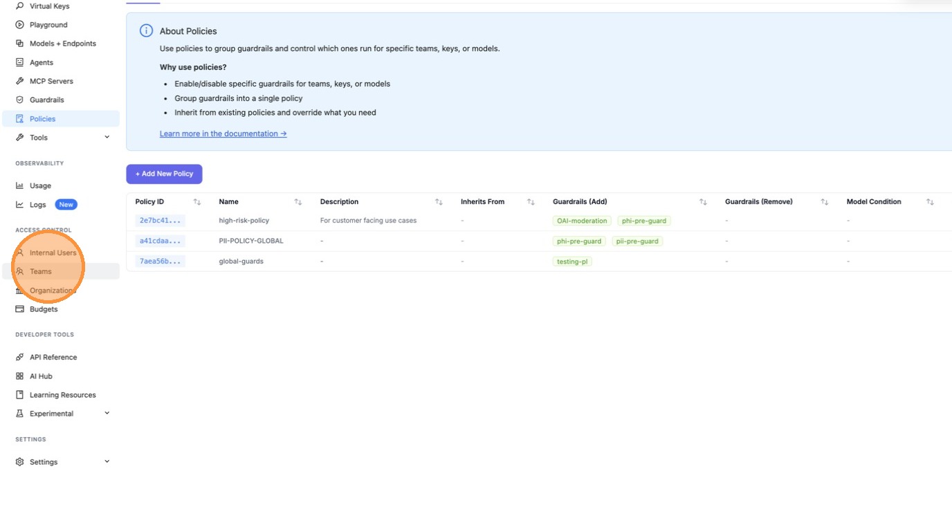Select the Learning Resources book icon
This screenshot has width=952, height=532.
(19, 395)
